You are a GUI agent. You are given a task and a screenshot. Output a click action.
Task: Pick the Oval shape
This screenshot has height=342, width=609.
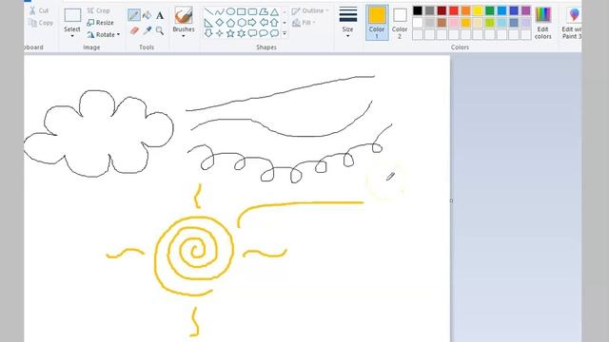tap(230, 11)
